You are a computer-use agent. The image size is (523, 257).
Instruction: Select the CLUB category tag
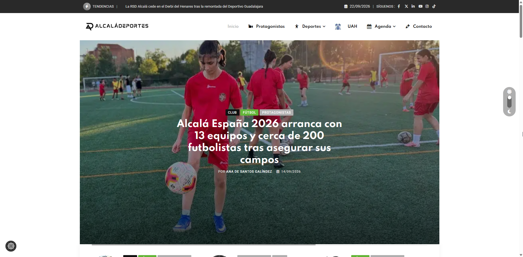(x=232, y=113)
